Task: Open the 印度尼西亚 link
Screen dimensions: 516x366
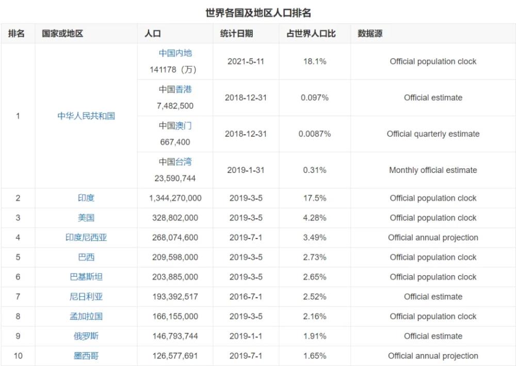Action: 86,237
